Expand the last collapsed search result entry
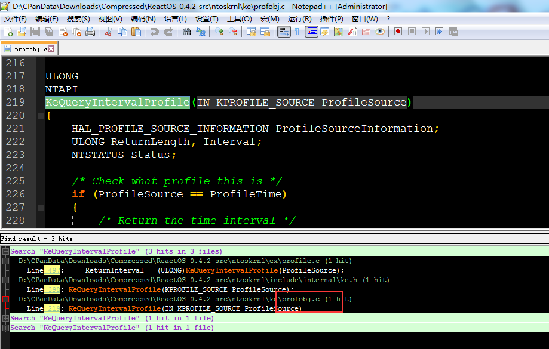Image resolution: width=549 pixels, height=349 pixels. click(6, 328)
